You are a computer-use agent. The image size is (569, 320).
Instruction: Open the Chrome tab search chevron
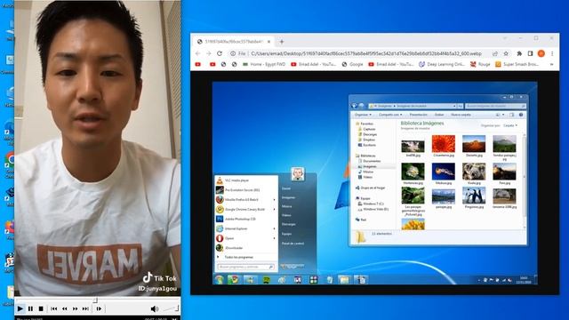505,38
